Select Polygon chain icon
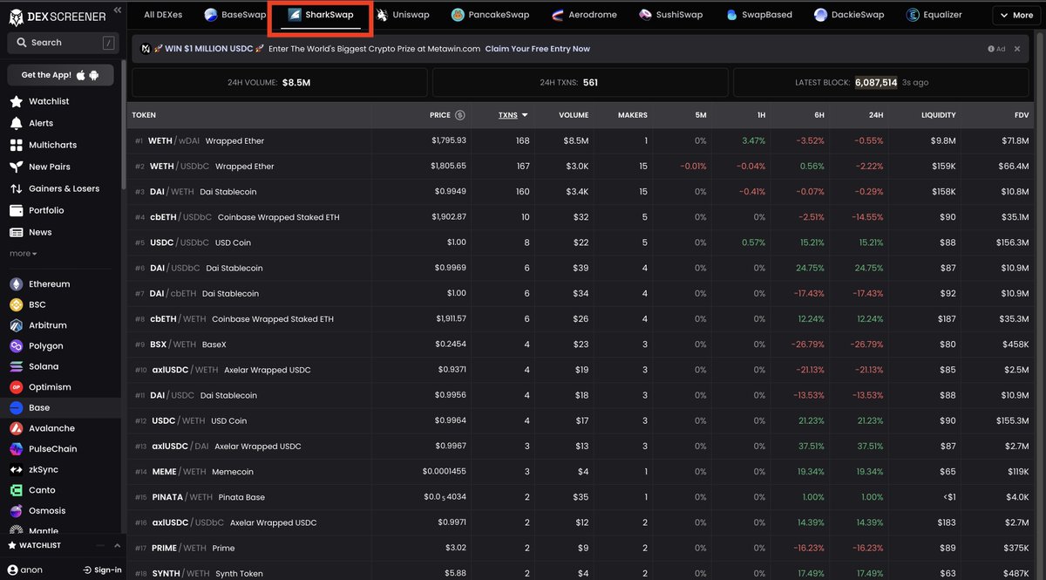The height and width of the screenshot is (580, 1046). click(17, 346)
